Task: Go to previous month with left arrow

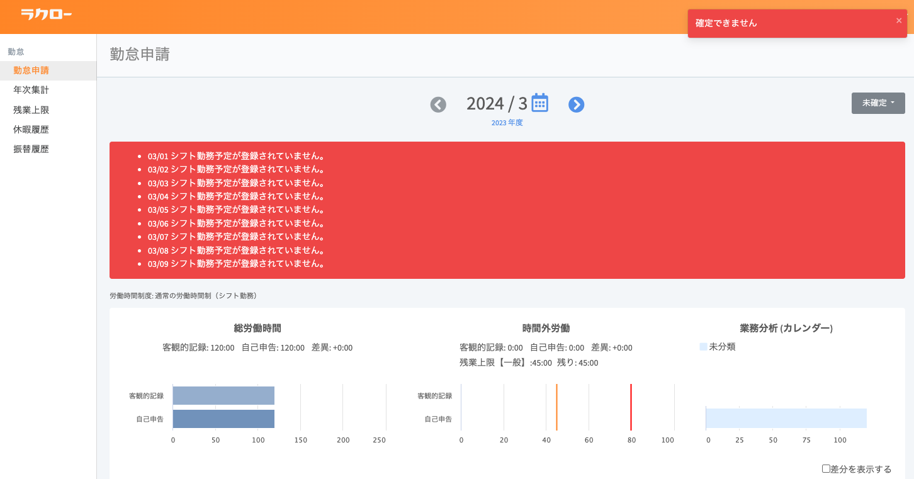Action: click(x=438, y=104)
